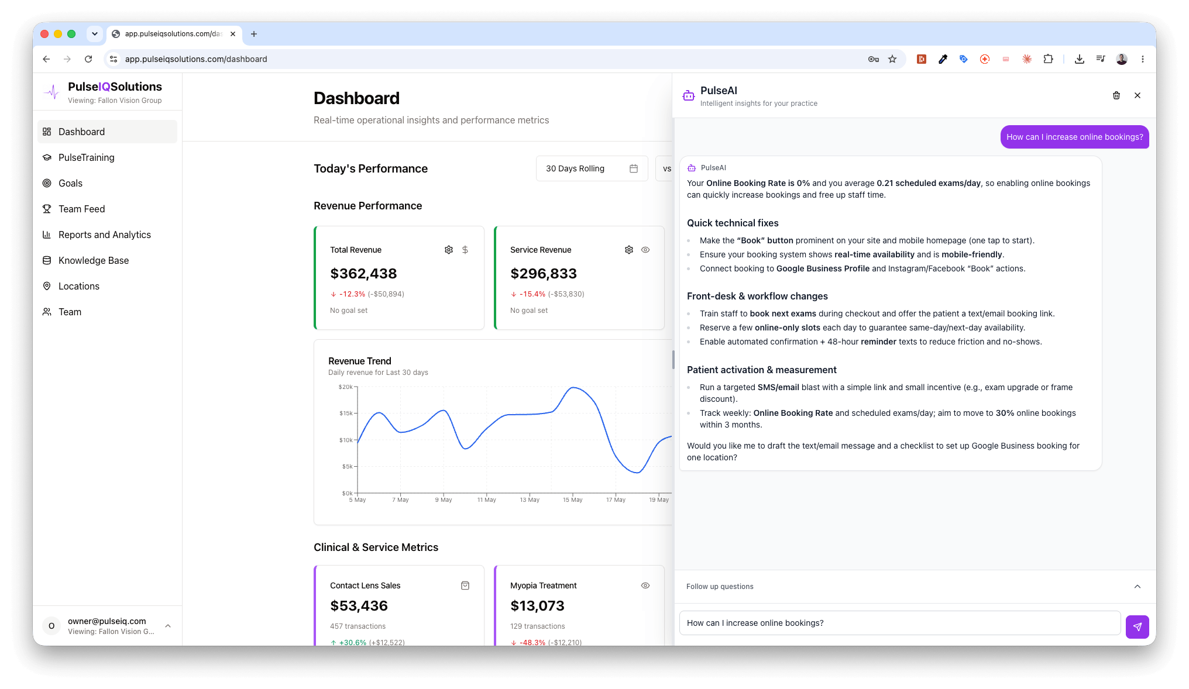Click the user's online bookings message bubble
Screen dimensions: 1189x689
(1075, 137)
